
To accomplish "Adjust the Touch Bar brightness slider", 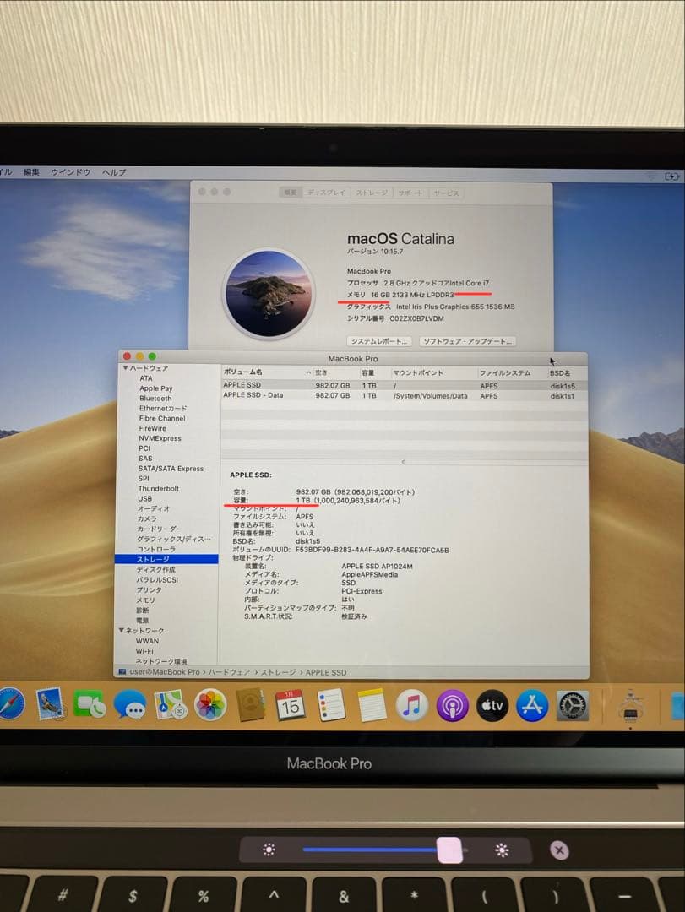I will 452,849.
